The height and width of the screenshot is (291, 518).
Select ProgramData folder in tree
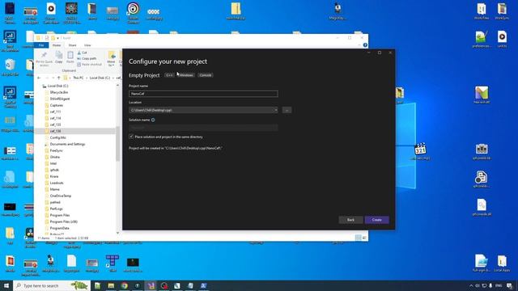[x=59, y=228]
